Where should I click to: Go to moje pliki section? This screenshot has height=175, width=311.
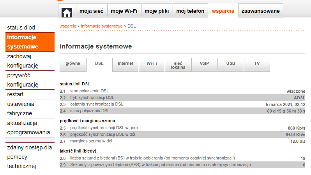pyautogui.click(x=156, y=11)
